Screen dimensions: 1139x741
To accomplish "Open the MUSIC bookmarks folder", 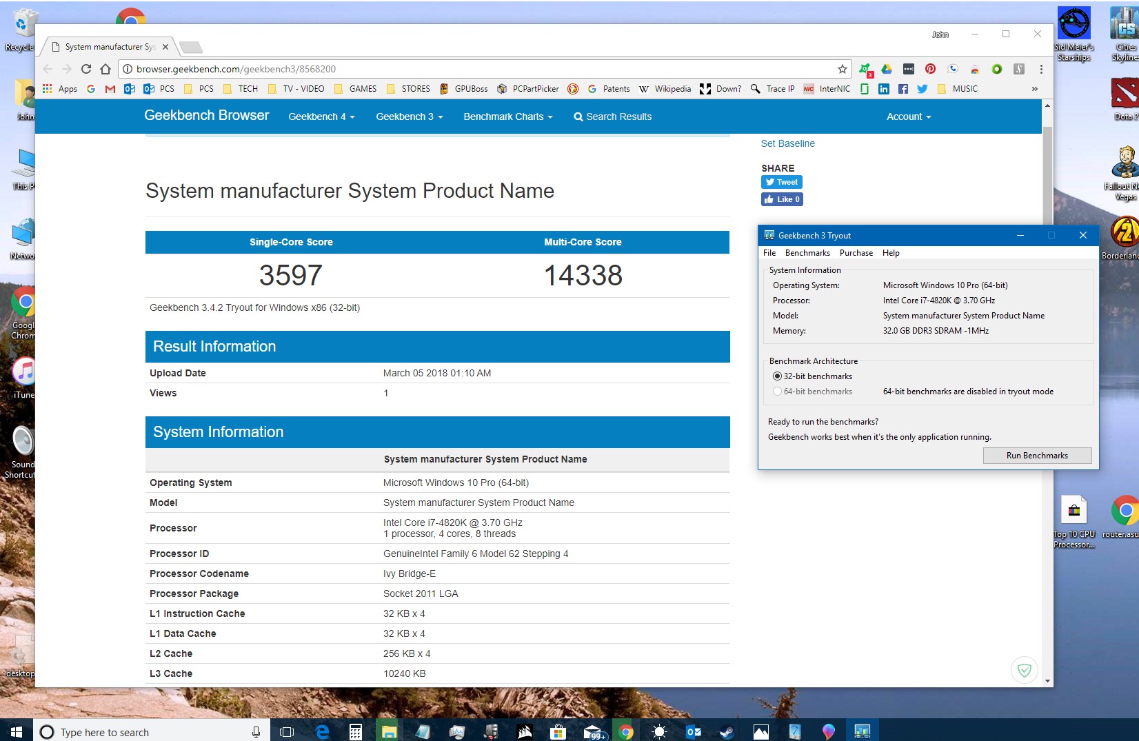I will click(957, 89).
